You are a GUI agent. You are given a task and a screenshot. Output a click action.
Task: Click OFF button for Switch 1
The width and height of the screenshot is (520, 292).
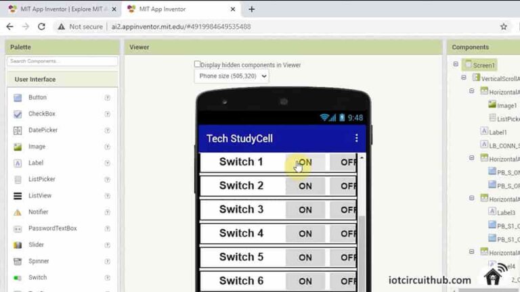point(343,162)
